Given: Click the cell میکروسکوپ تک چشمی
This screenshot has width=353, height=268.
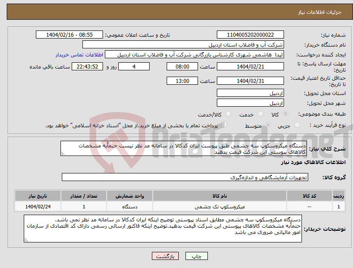Looking at the screenshot, I should [x=220, y=207].
